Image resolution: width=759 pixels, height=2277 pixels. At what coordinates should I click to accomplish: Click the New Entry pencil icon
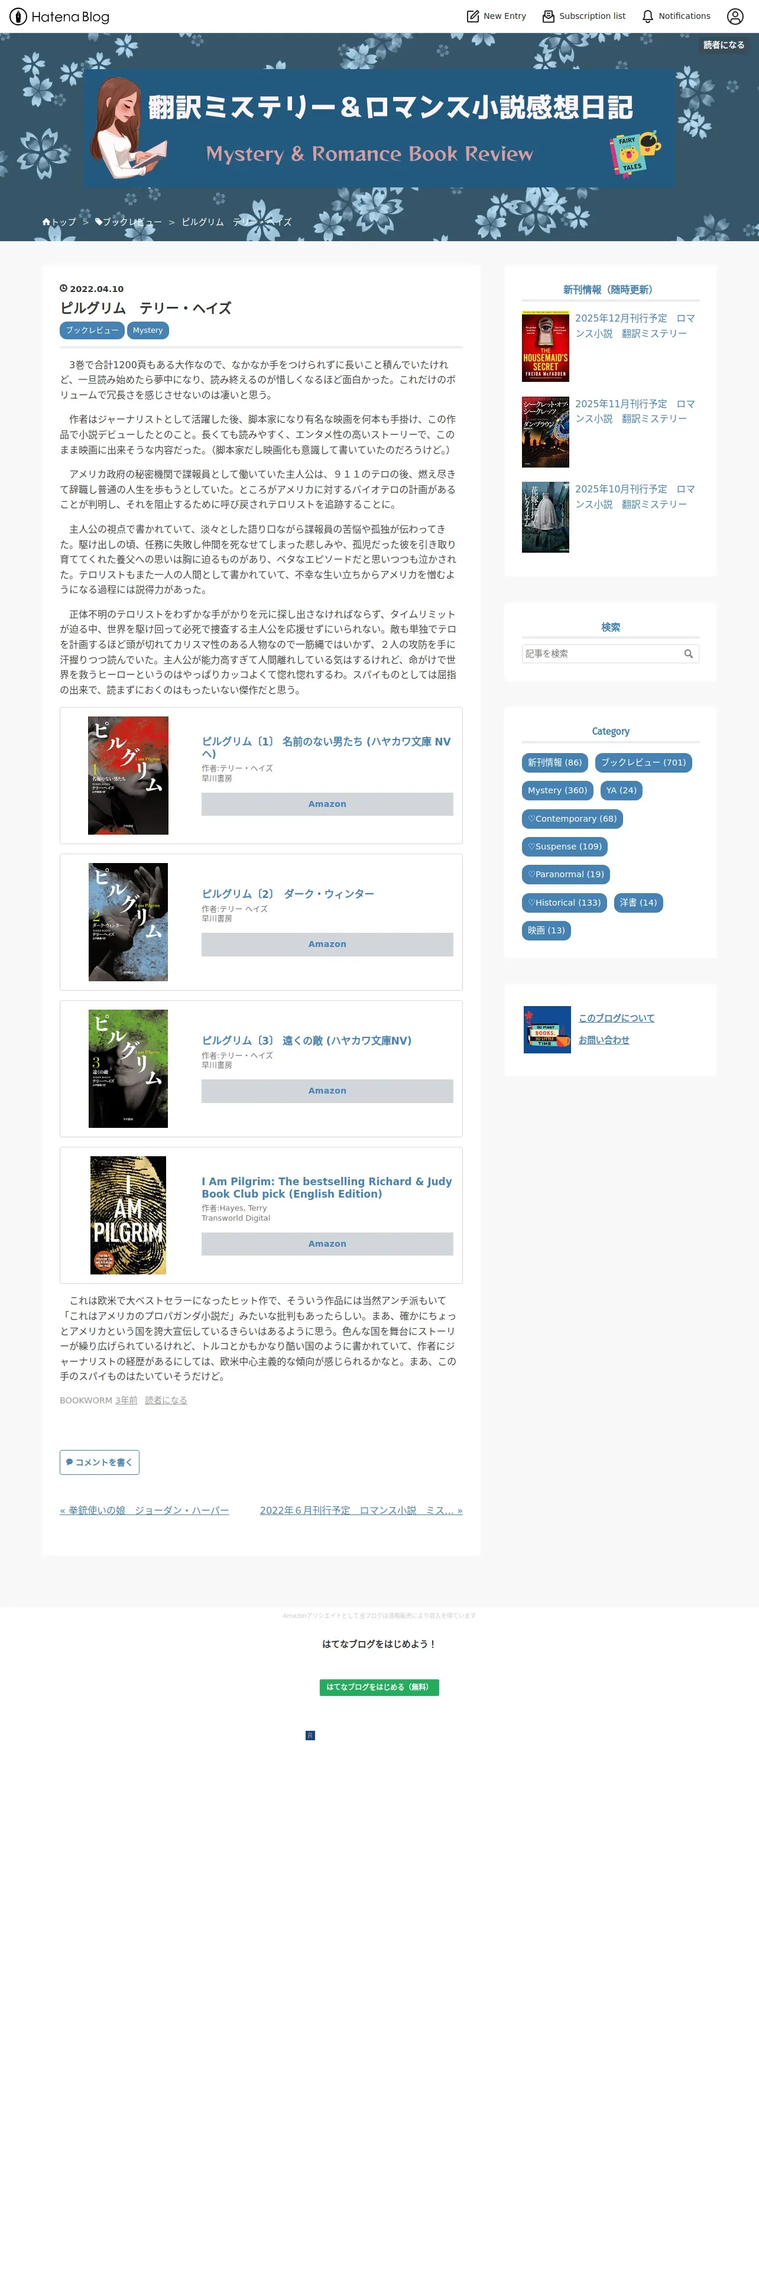473,16
